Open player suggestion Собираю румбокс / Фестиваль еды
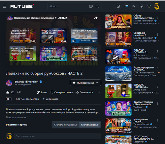 pyautogui.click(x=23, y=36)
